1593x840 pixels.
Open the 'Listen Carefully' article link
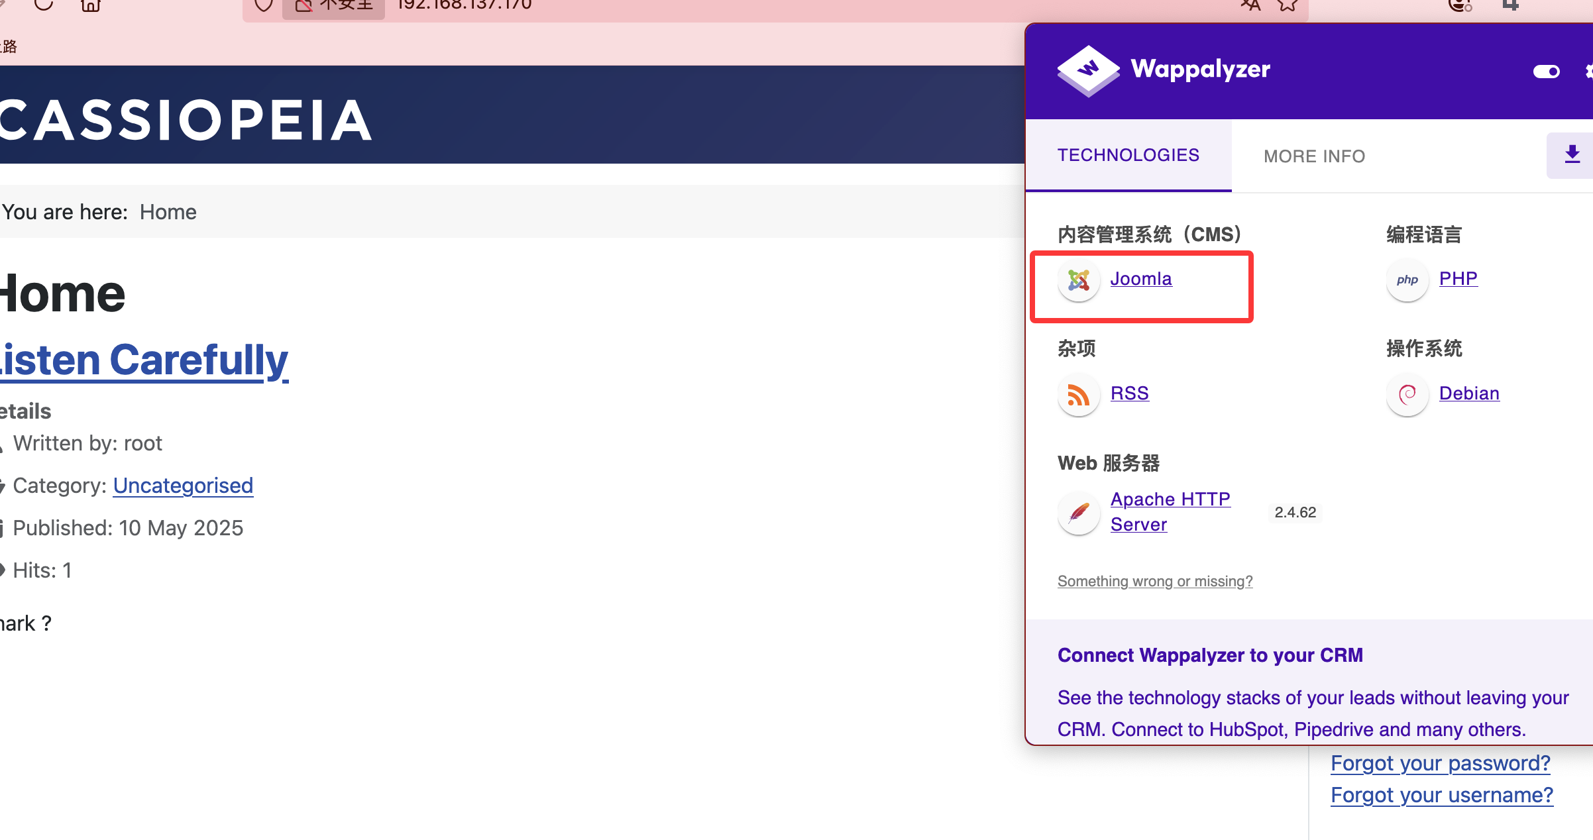pyautogui.click(x=144, y=360)
